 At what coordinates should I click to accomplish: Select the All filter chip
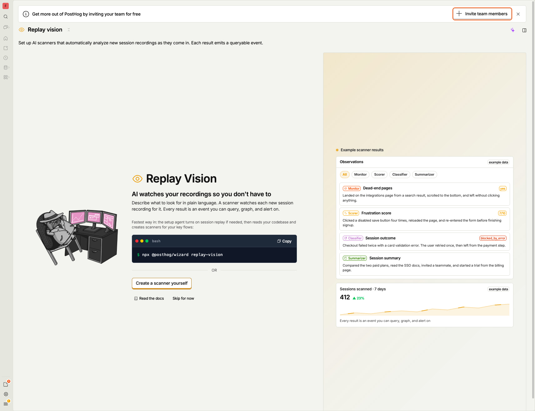tap(344, 174)
